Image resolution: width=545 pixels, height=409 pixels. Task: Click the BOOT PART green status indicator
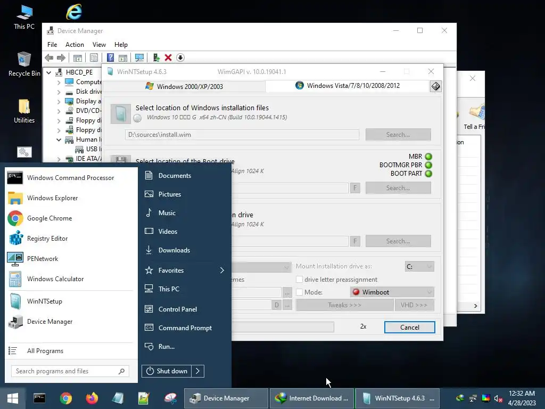point(428,174)
